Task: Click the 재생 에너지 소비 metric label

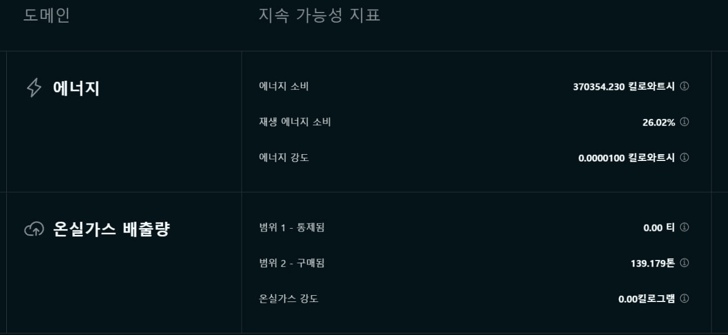Action: 295,122
